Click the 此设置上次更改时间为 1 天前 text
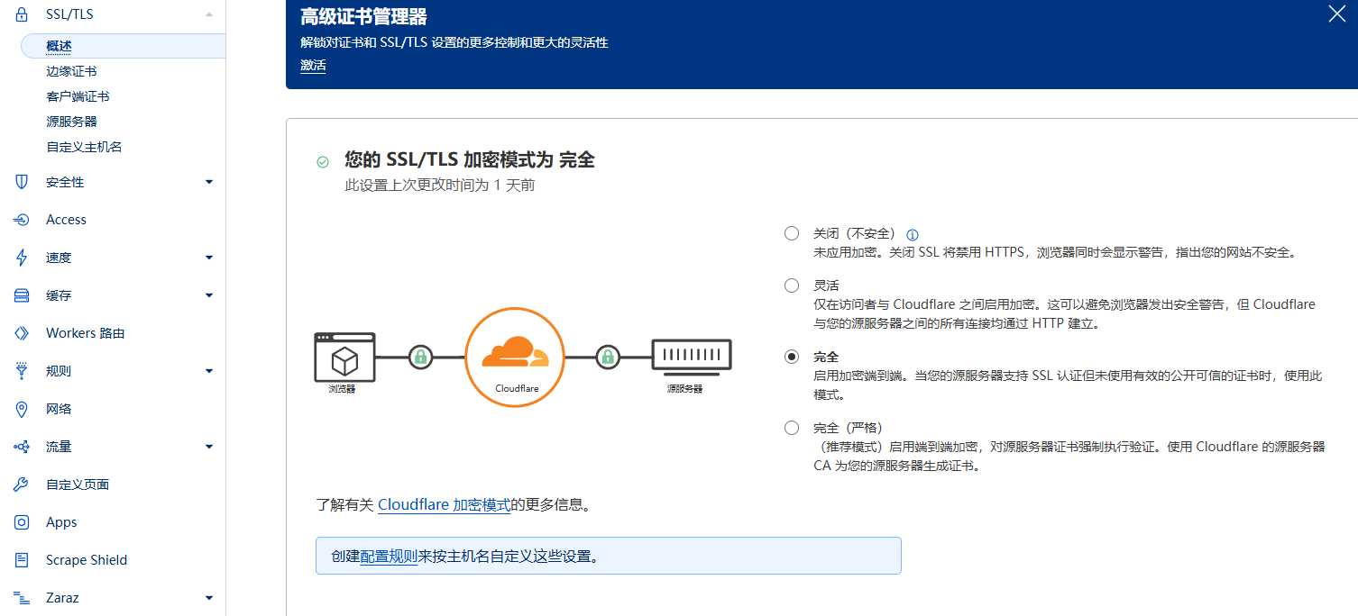 (440, 186)
